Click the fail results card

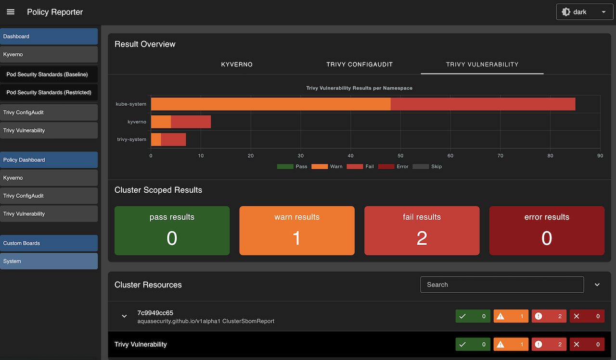pyautogui.click(x=422, y=231)
